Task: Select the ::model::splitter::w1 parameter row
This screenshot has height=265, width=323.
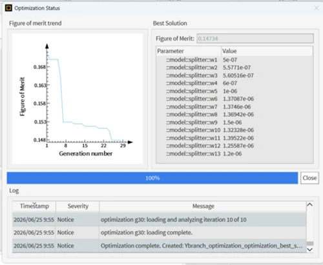Action: pyautogui.click(x=234, y=60)
